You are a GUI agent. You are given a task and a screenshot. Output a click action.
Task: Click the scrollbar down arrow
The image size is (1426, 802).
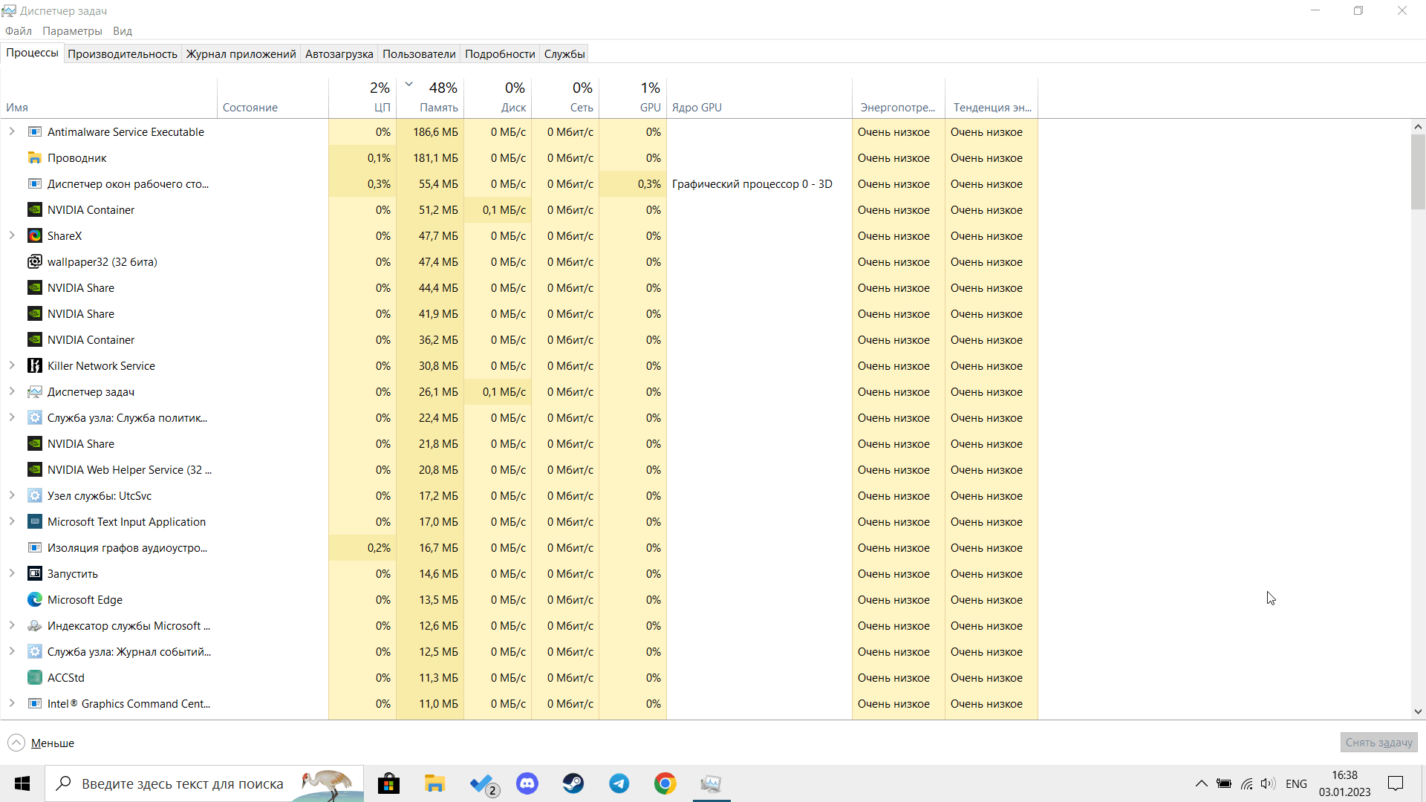click(x=1418, y=711)
